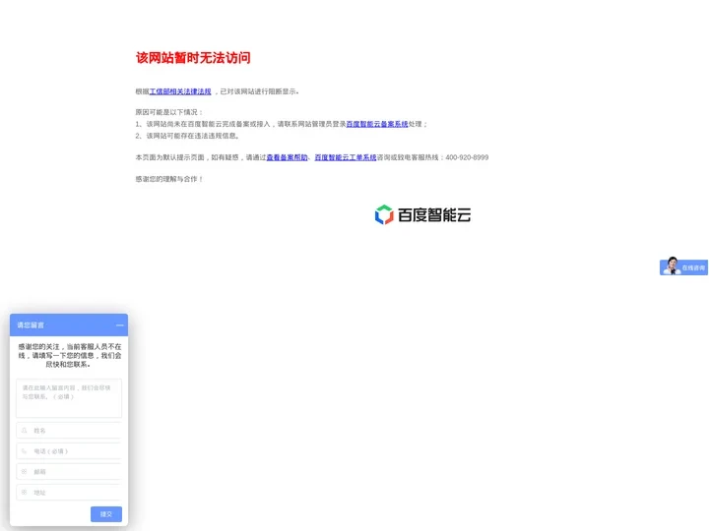Click into the 地址 address field
This screenshot has height=531, width=709.
(x=69, y=493)
